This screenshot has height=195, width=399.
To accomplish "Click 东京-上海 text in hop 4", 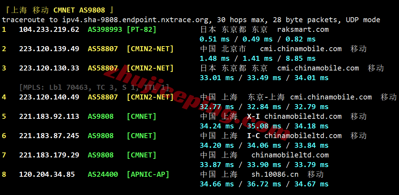I will (x=266, y=97).
